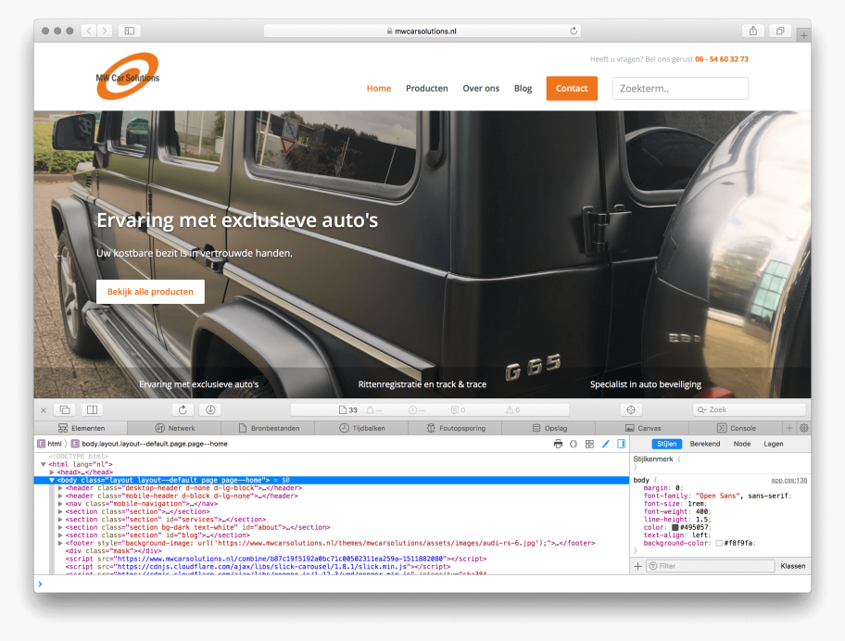Select the Node sidebar panel
Viewport: 845px width, 641px height.
[x=742, y=444]
